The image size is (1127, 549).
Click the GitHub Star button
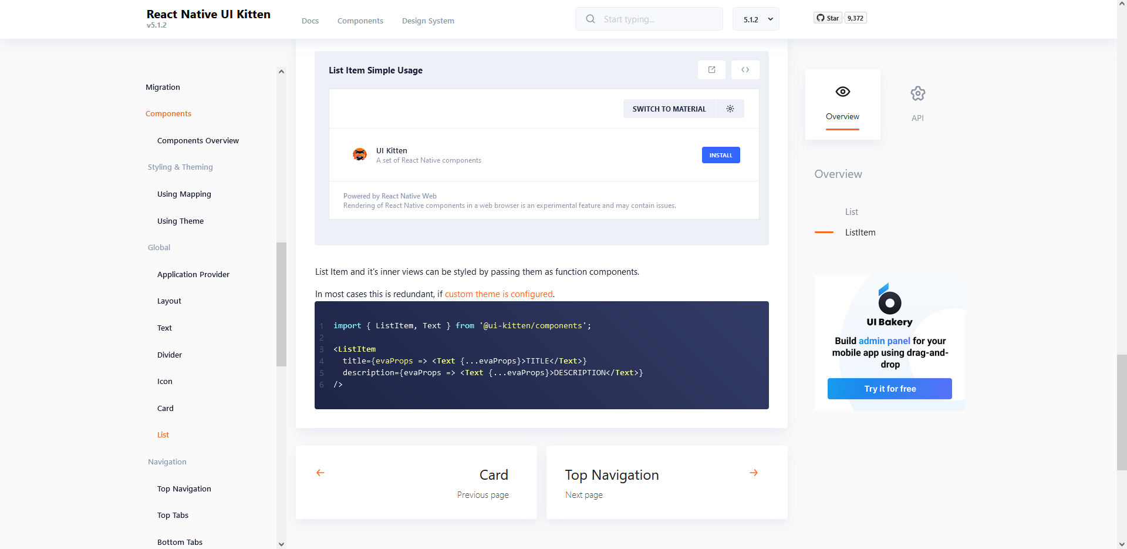click(828, 18)
